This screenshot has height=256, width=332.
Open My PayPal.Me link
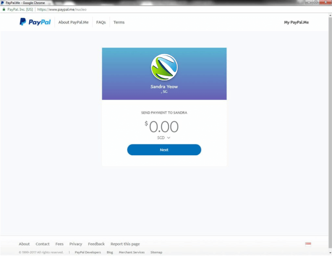pyautogui.click(x=296, y=22)
